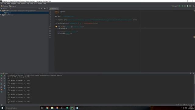Open the File menu
195x110 pixels.
click(2, 3)
